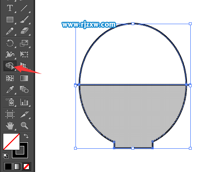Pick the Eyedropper tool
The image size is (214, 172).
pos(10,89)
